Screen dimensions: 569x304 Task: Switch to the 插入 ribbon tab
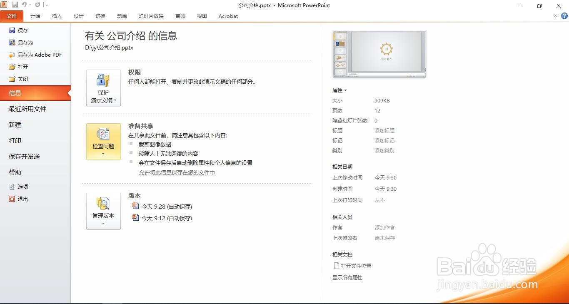[57, 16]
